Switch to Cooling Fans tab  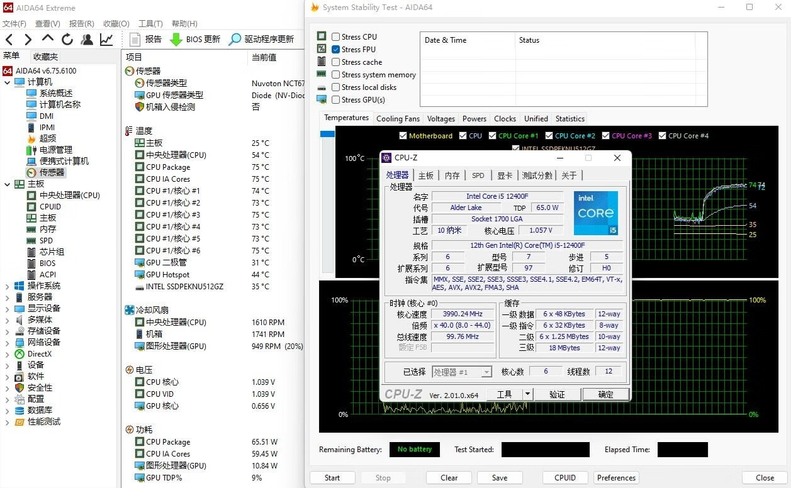[398, 119]
